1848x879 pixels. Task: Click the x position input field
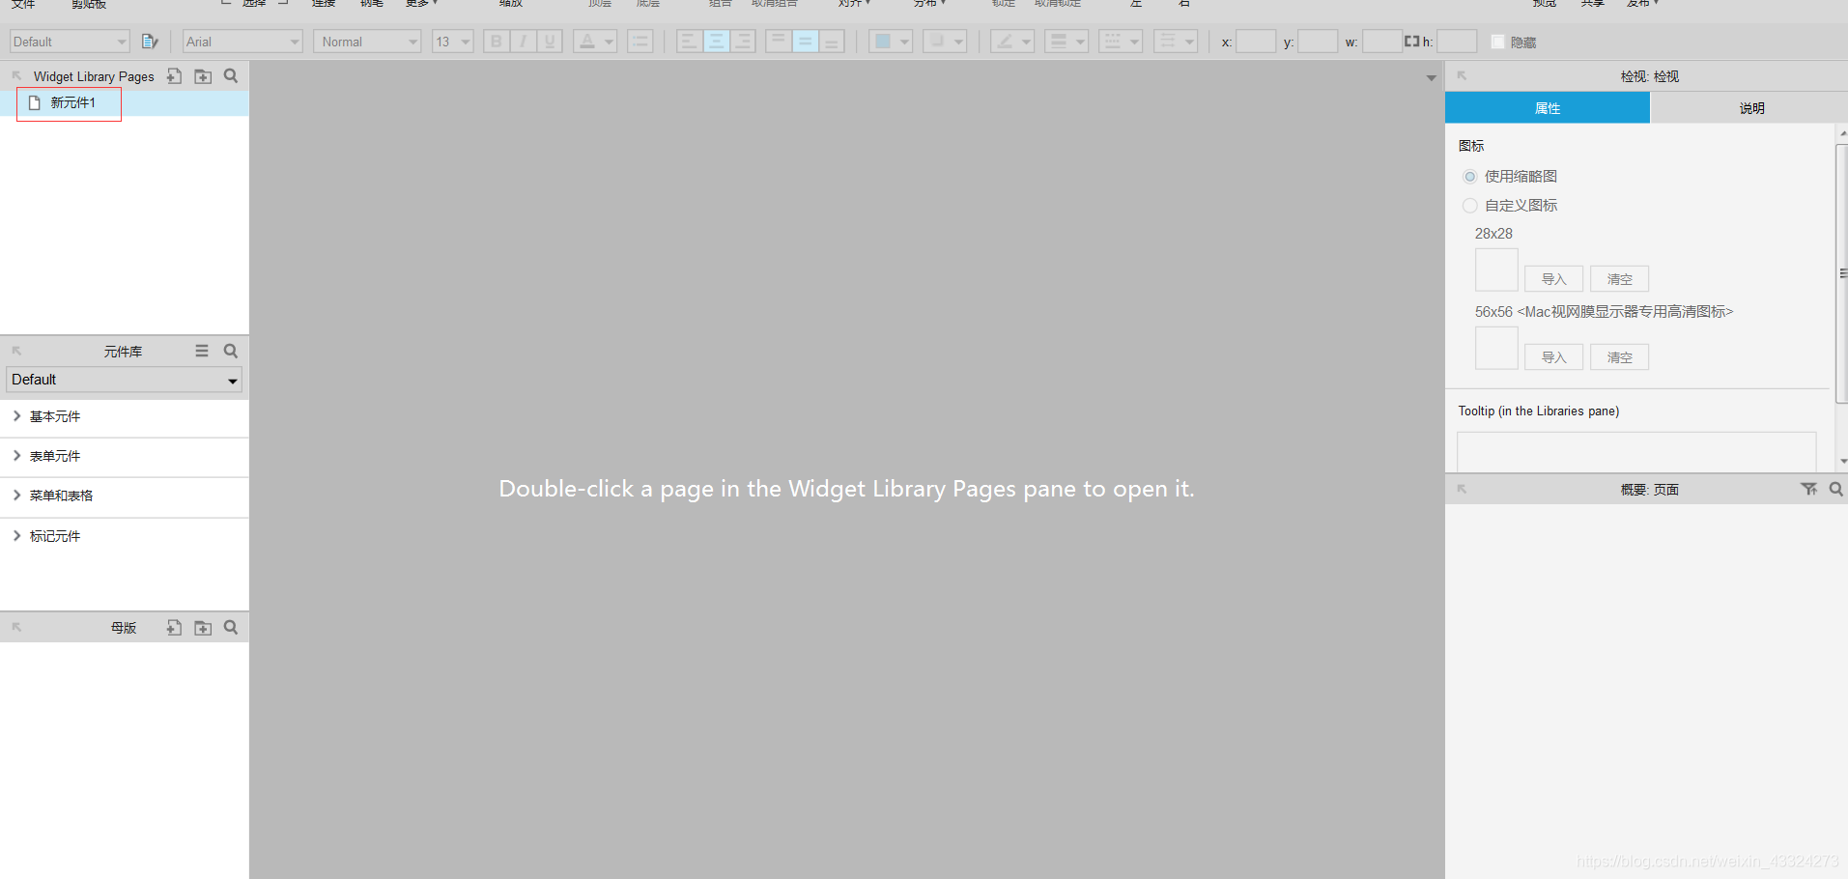click(x=1256, y=42)
